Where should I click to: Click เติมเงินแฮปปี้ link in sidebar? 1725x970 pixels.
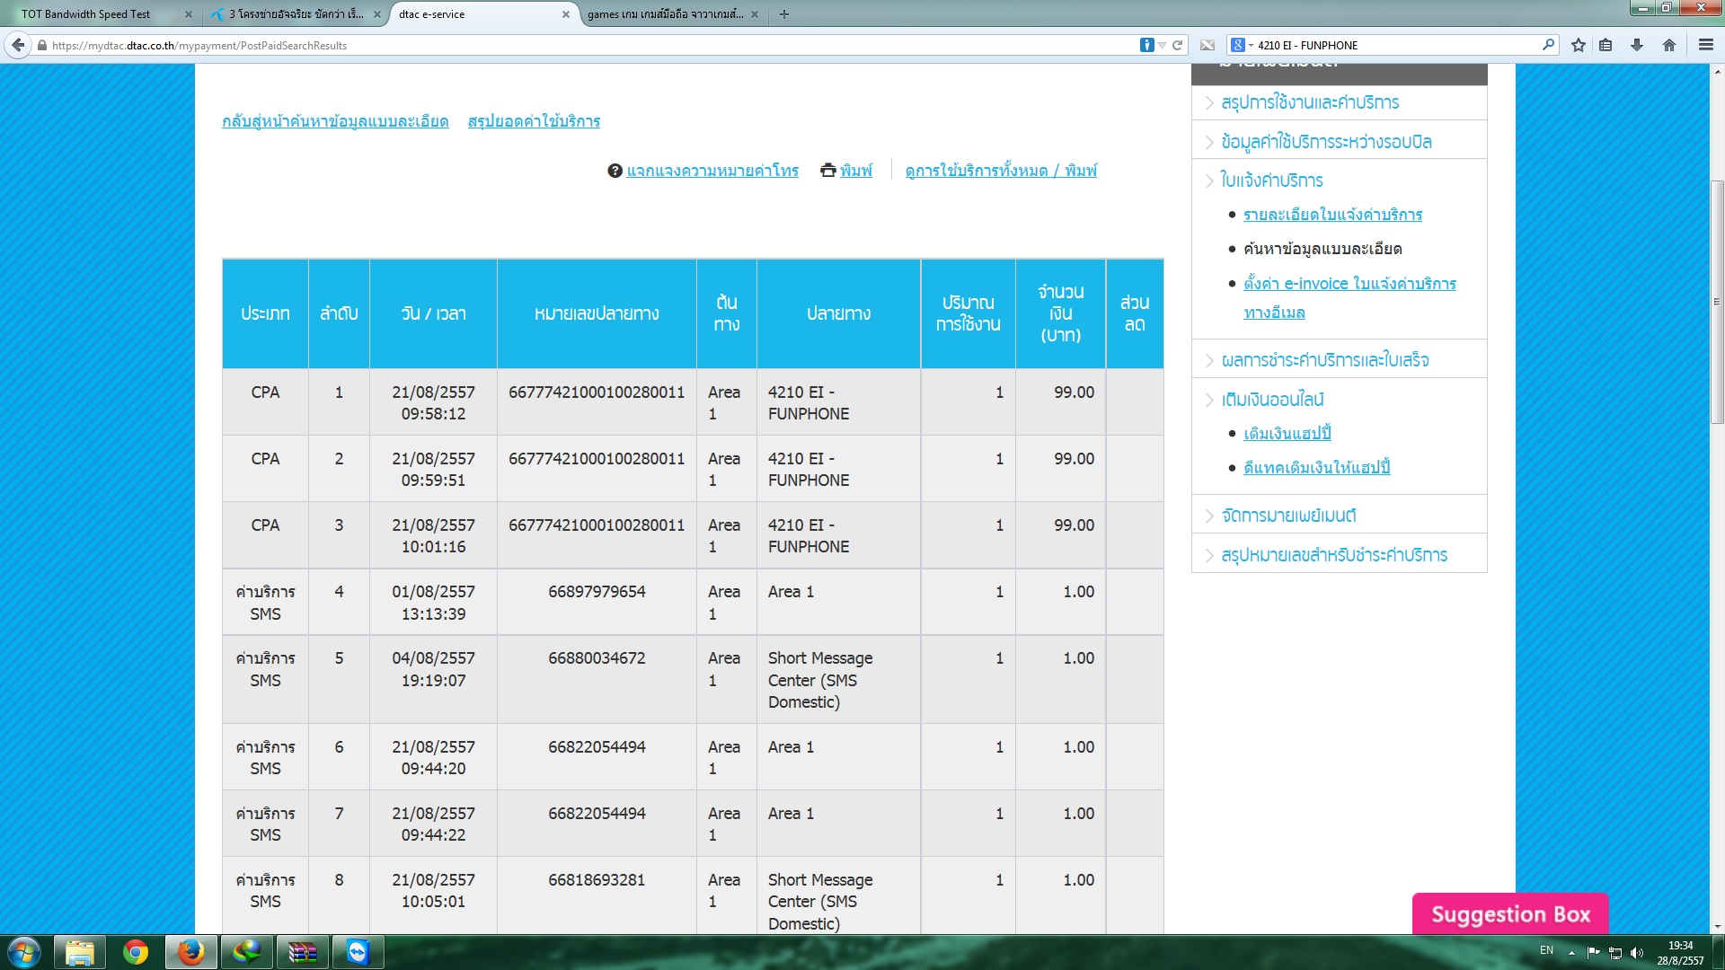coord(1287,434)
